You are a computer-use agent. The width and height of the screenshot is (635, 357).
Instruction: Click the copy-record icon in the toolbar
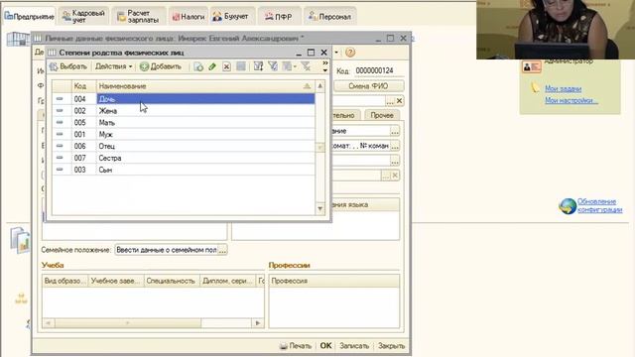(198, 66)
